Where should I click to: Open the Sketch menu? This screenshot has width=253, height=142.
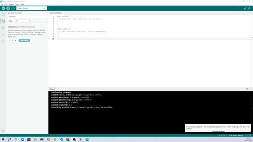pyautogui.click(x=11, y=4)
